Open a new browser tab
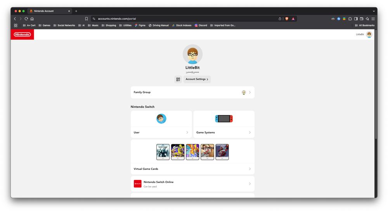The image size is (388, 212). coord(76,11)
